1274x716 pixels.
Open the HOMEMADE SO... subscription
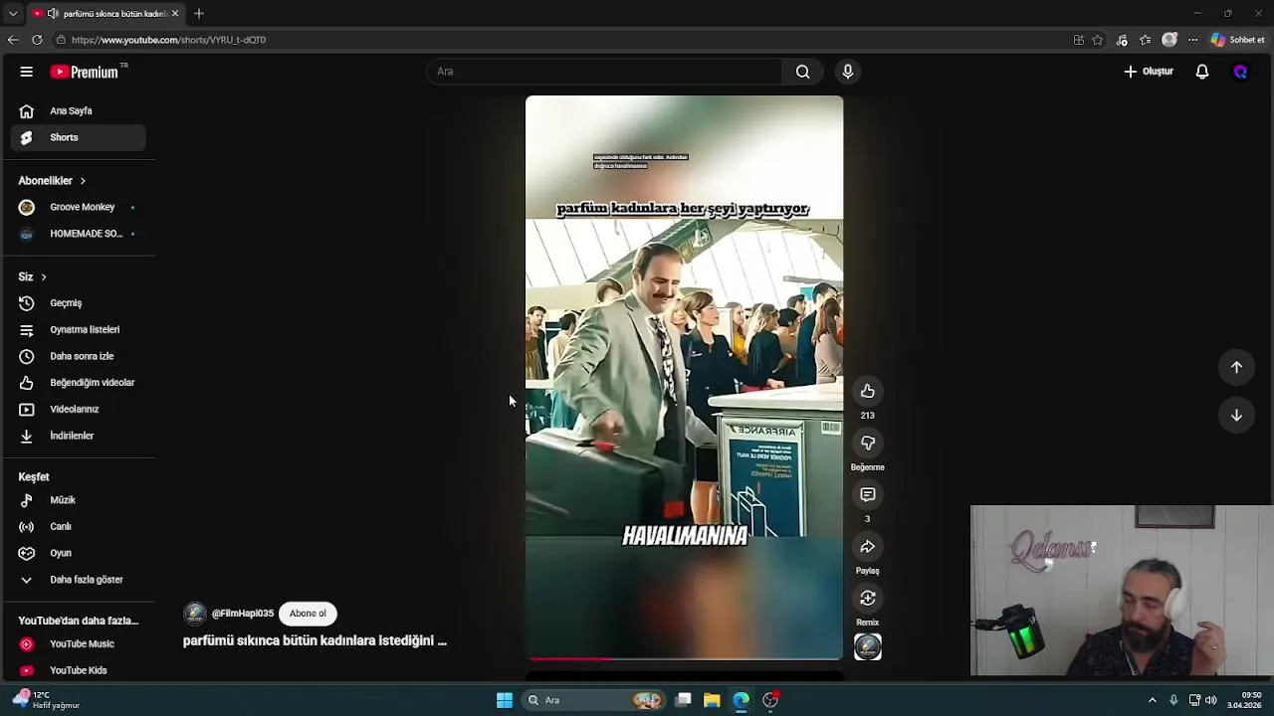(x=79, y=234)
